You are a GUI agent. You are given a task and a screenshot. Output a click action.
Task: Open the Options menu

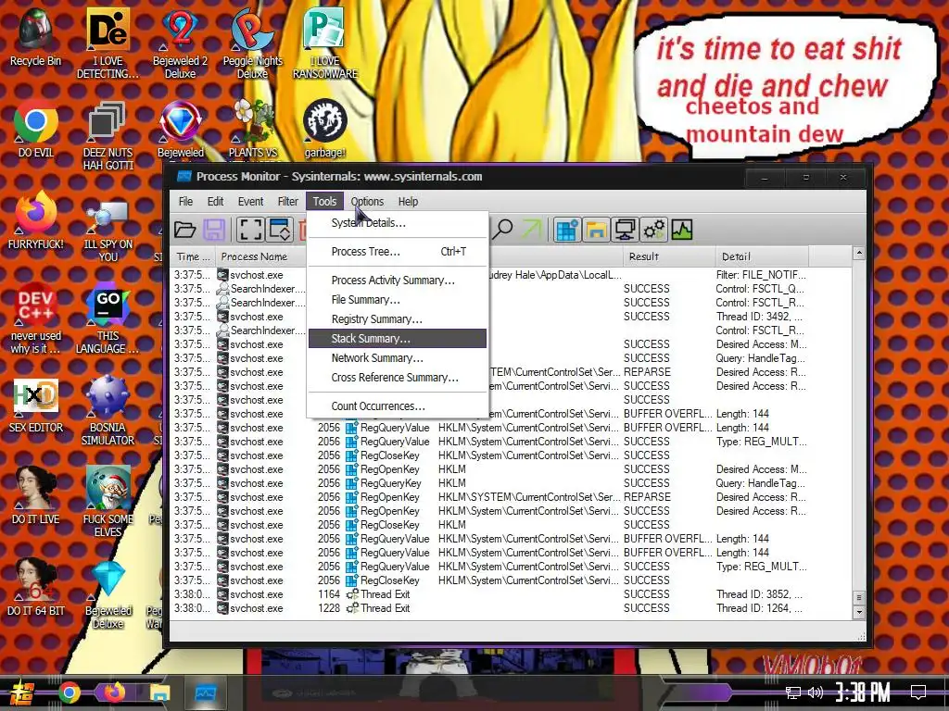[x=367, y=201]
